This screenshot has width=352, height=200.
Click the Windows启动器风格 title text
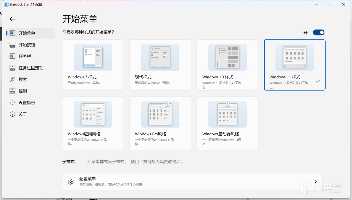(x=221, y=134)
